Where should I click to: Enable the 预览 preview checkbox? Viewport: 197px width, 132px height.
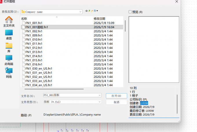[x=130, y=12]
